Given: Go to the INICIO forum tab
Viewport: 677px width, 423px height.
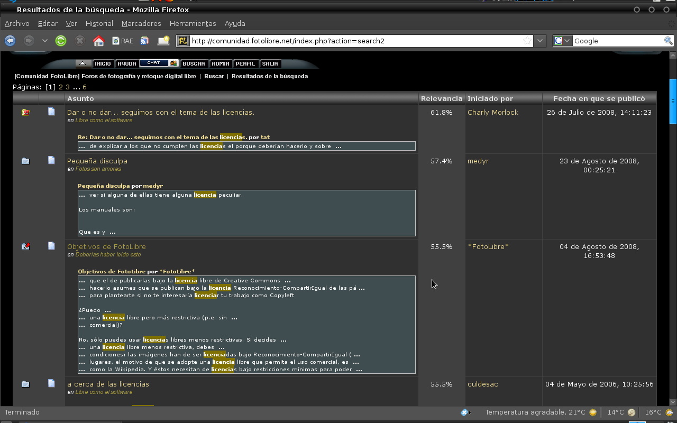Looking at the screenshot, I should 103,63.
